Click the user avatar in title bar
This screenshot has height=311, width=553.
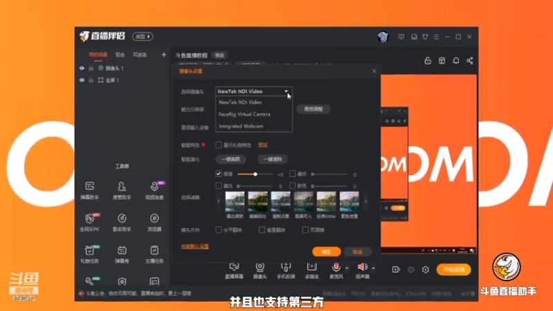point(383,37)
